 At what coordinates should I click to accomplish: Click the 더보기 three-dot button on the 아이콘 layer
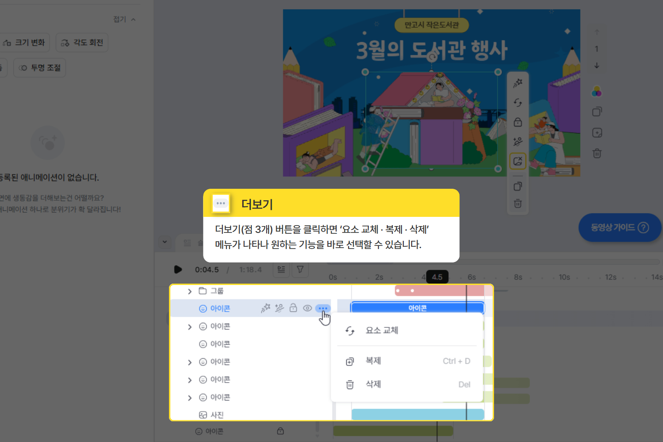(x=323, y=308)
